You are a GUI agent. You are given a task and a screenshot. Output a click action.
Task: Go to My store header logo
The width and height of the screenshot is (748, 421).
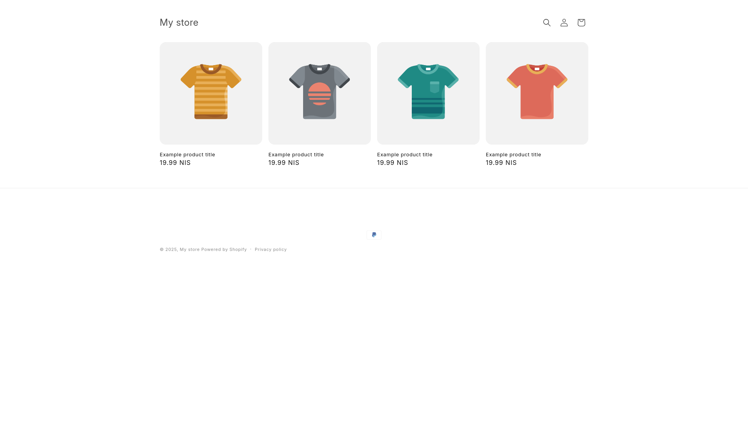click(x=179, y=23)
